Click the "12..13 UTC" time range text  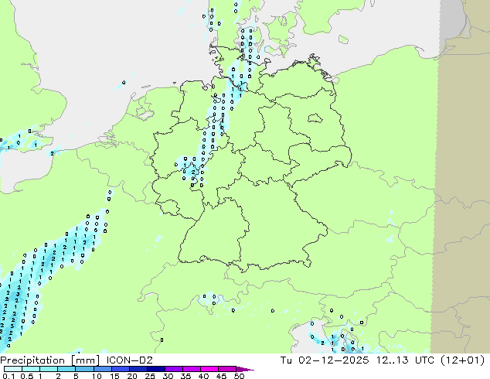(406, 360)
